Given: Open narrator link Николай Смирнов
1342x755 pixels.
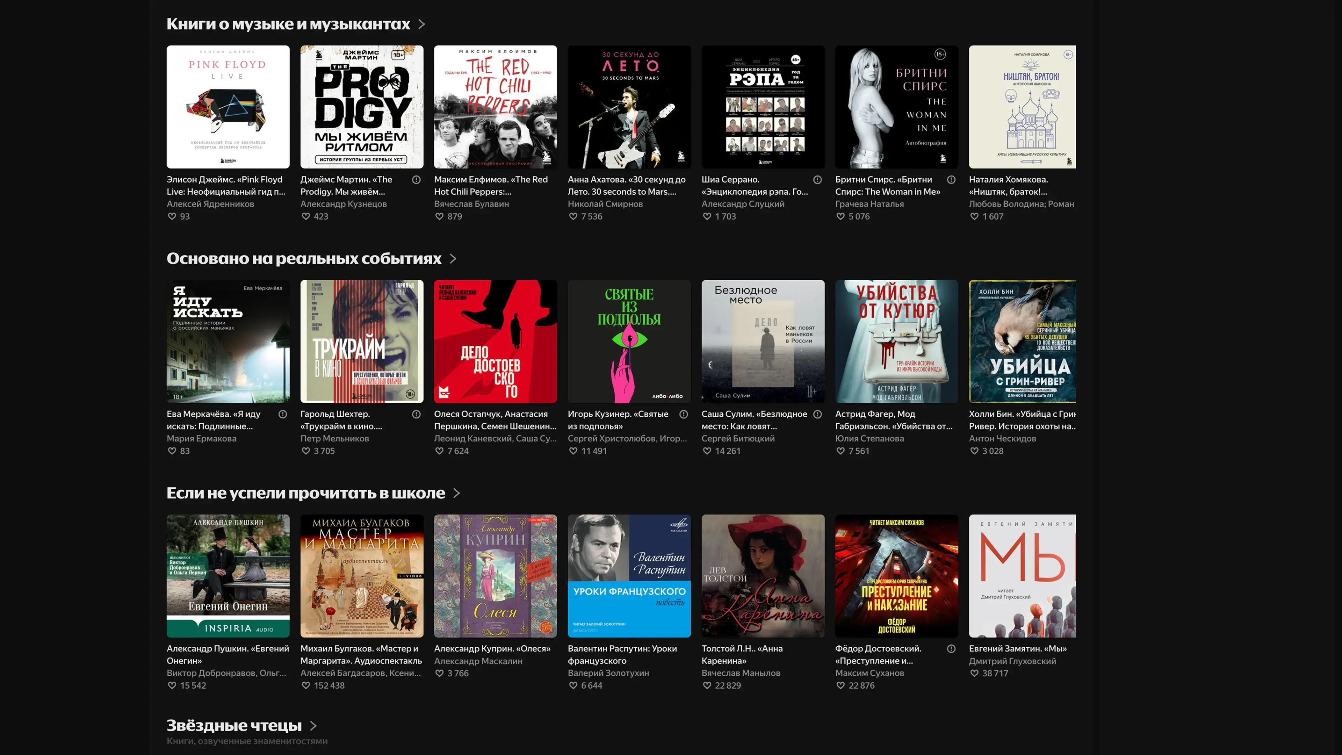Looking at the screenshot, I should 605,204.
